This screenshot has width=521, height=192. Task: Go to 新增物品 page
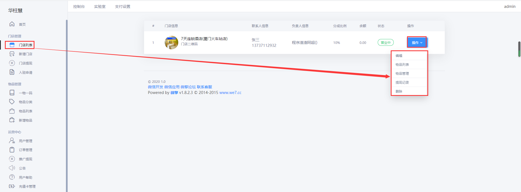(26, 121)
